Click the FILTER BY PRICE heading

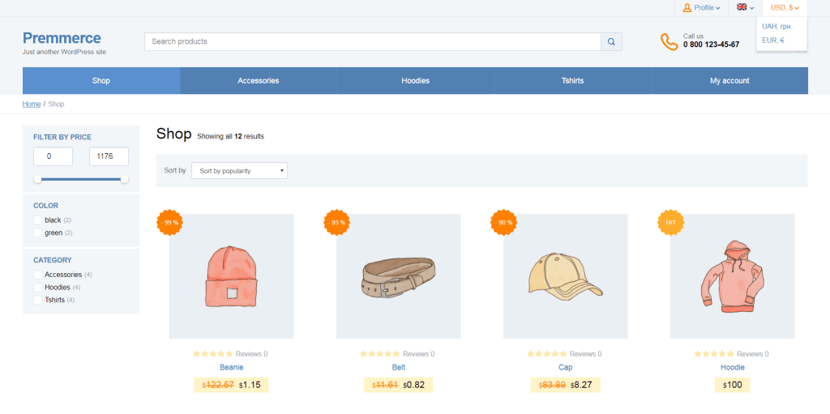(x=62, y=137)
